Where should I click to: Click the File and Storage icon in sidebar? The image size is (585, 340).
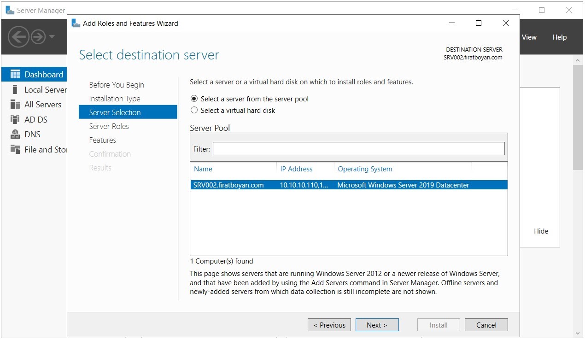(x=15, y=149)
